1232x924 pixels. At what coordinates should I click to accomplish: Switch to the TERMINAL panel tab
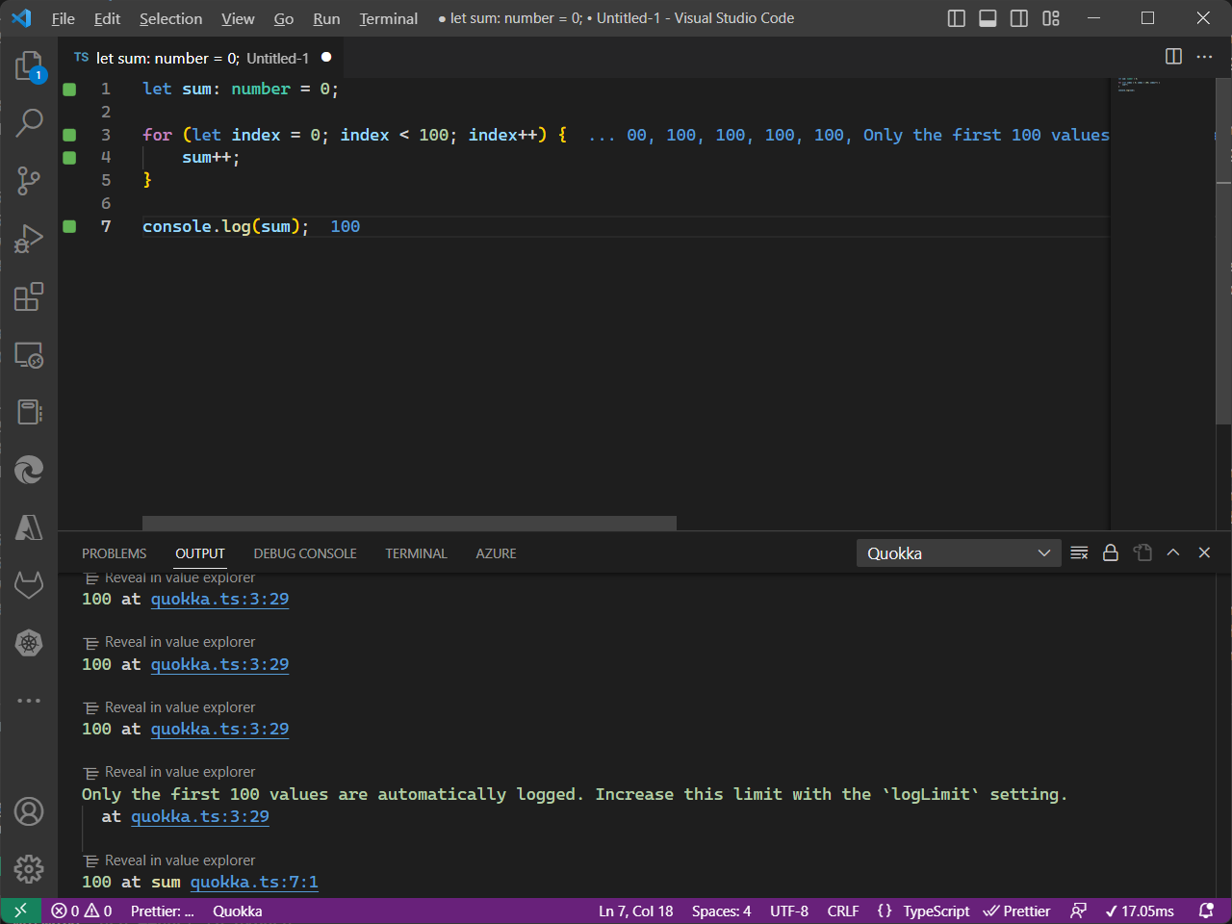tap(416, 553)
